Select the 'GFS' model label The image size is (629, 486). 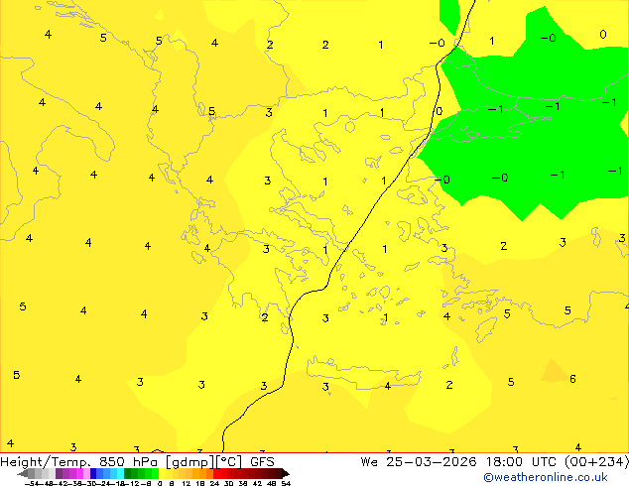[262, 462]
